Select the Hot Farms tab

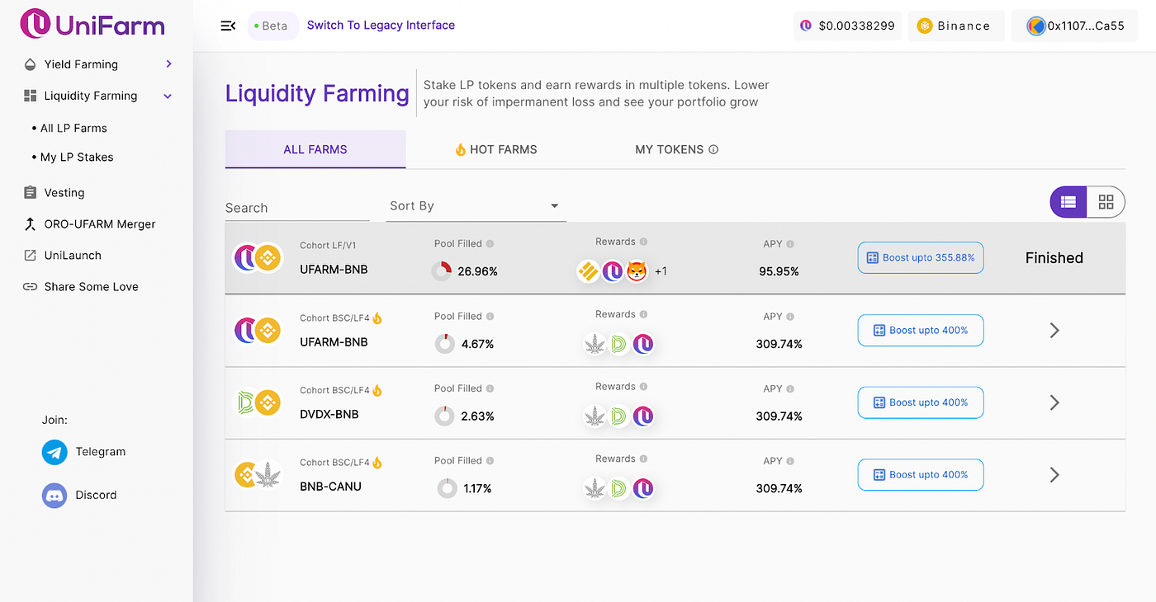click(x=495, y=149)
